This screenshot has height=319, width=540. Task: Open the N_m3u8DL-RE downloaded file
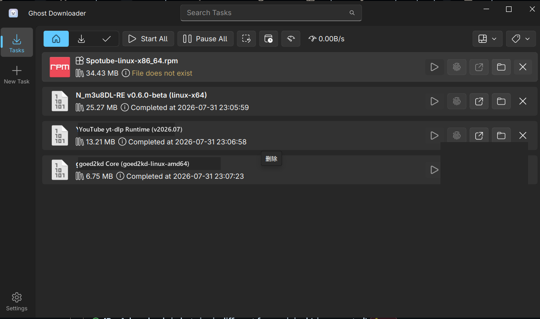tap(479, 101)
